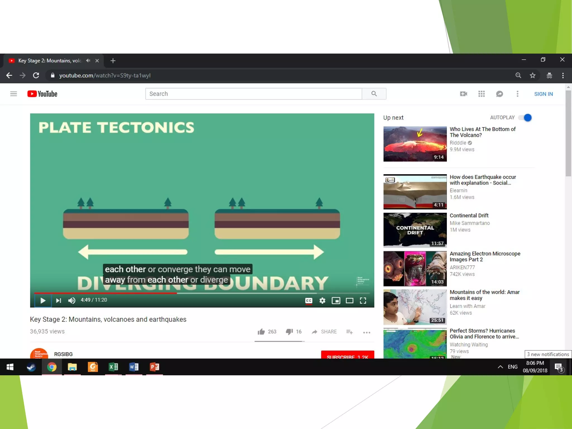Click the thumbs down dislike icon
572x429 pixels.
(289, 332)
